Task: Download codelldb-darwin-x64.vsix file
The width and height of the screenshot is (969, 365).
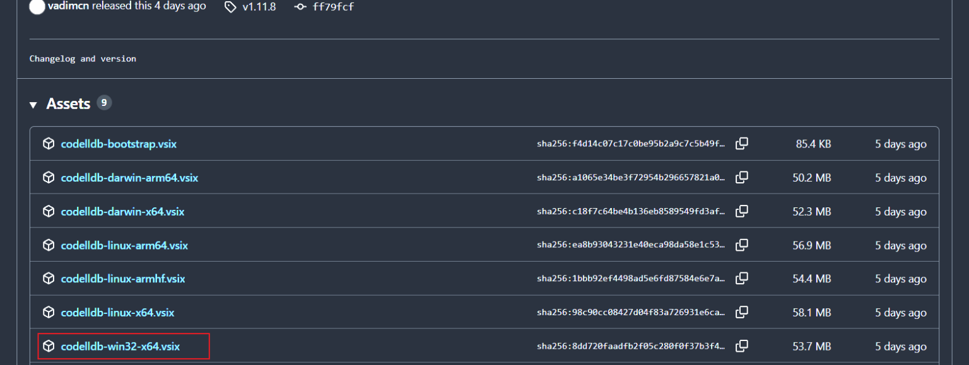Action: coord(122,211)
